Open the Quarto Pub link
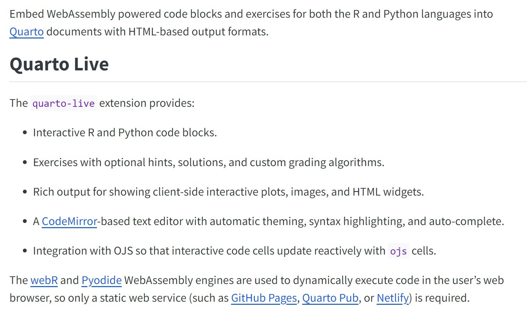Image resolution: width=527 pixels, height=310 pixels. [x=330, y=298]
